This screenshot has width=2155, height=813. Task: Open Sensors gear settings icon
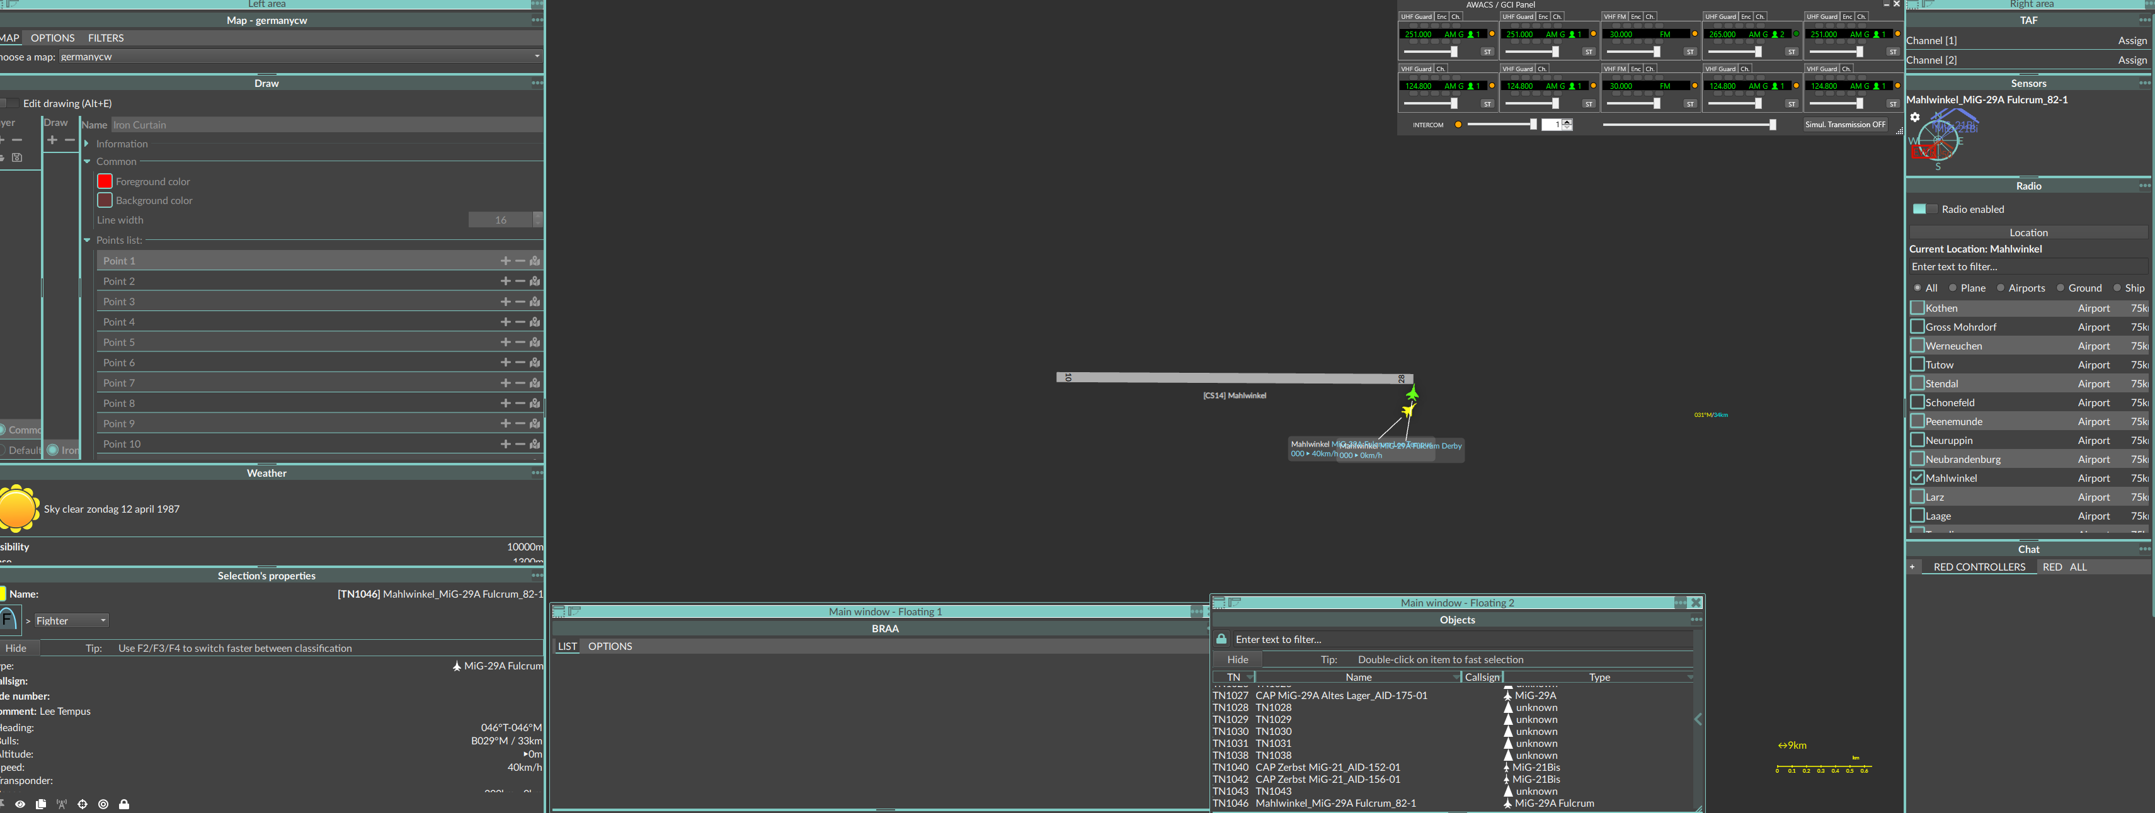[x=1915, y=117]
